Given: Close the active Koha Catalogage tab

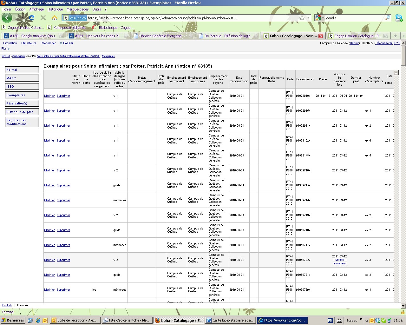Looking at the screenshot, I should (321, 36).
